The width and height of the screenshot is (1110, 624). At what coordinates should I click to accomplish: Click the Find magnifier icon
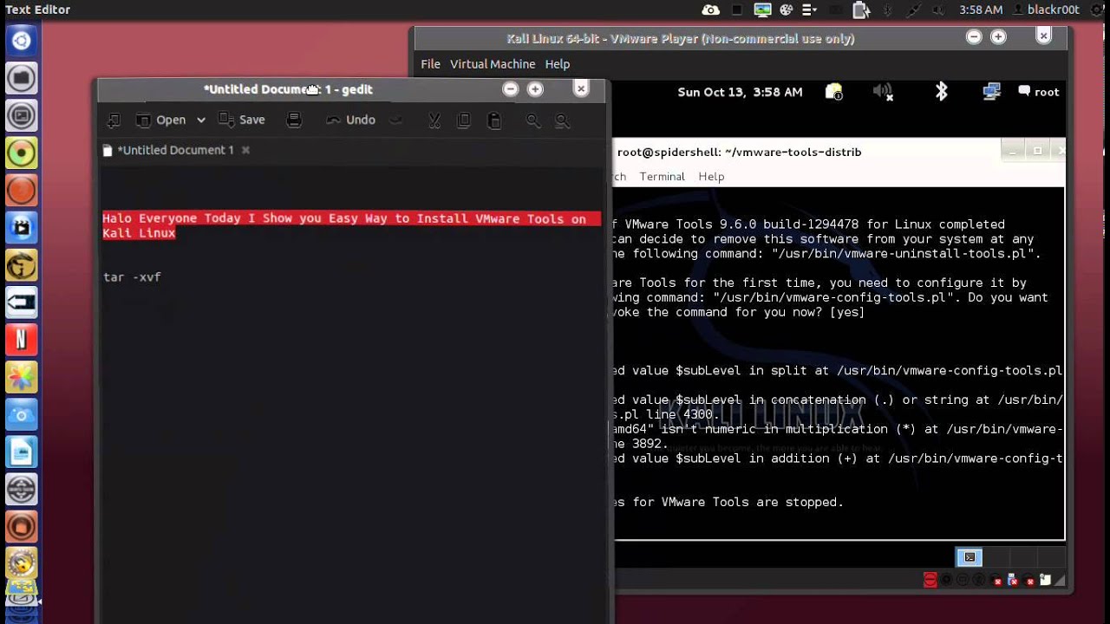point(533,120)
